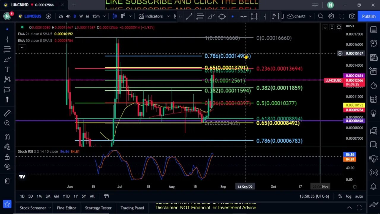Screen dimensions: 380x214
Task: Open the Indicators dialog
Action: (151, 16)
